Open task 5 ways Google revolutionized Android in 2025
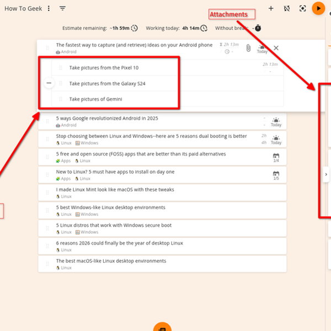331x331 pixels. coord(107,118)
